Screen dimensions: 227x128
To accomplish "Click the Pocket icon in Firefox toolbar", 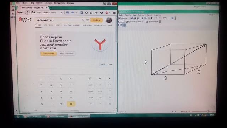I will pos(101,13).
